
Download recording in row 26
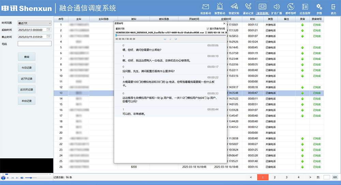pyautogui.click(x=302, y=167)
